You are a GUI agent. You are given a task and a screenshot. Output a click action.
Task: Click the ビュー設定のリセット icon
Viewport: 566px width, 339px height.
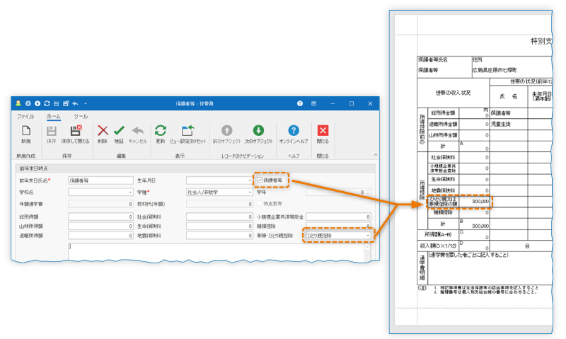187,131
